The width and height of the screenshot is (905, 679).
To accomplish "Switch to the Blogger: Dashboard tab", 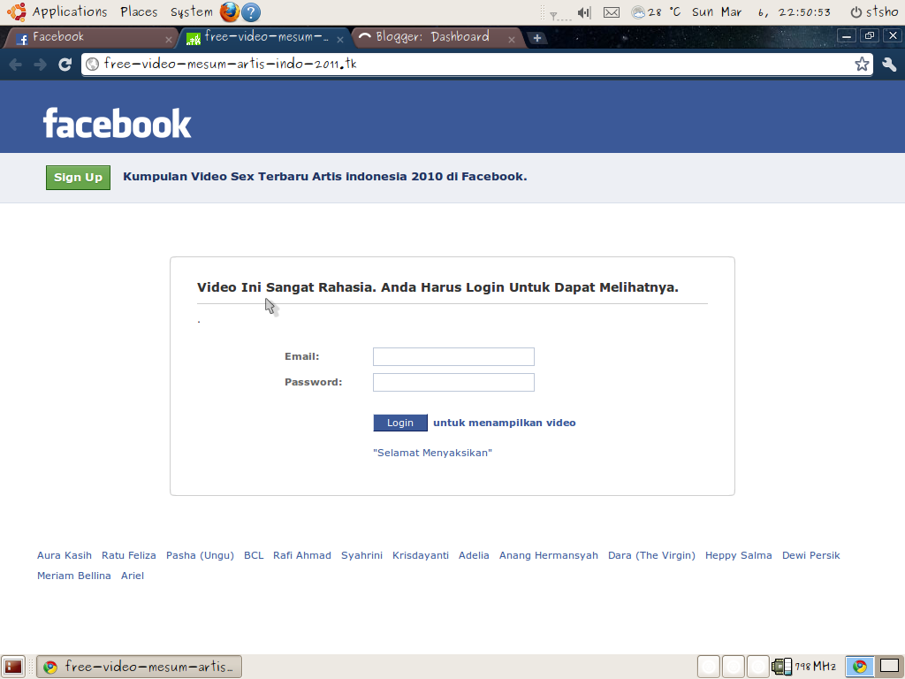I will click(437, 37).
